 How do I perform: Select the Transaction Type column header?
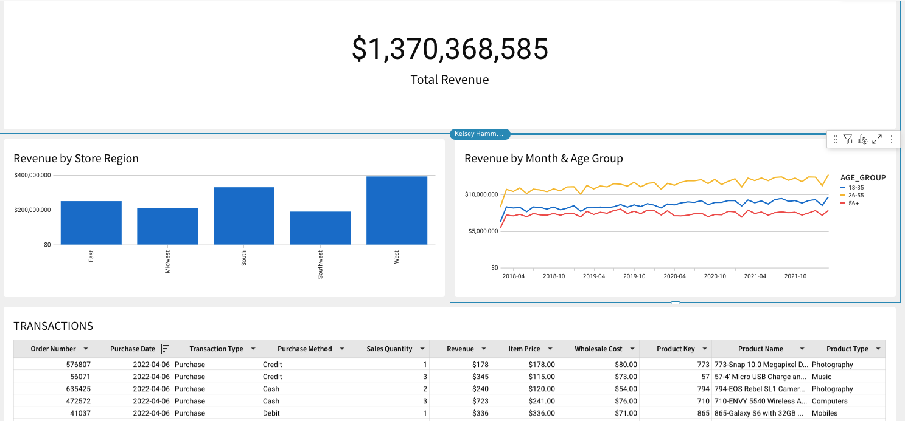[216, 349]
